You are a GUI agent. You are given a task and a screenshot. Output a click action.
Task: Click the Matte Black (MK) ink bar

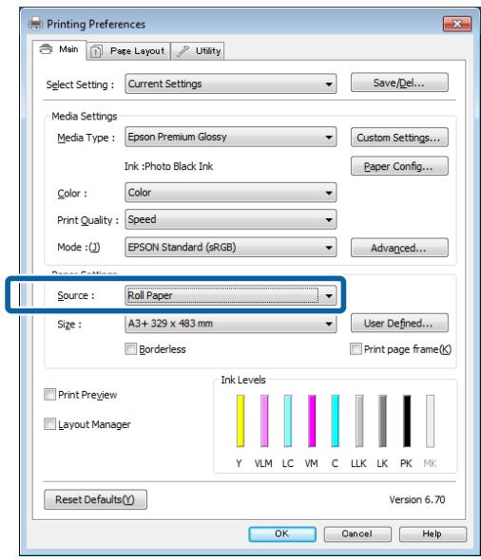click(x=431, y=421)
